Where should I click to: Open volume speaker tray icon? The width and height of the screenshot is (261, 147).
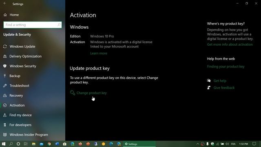coord(227,144)
